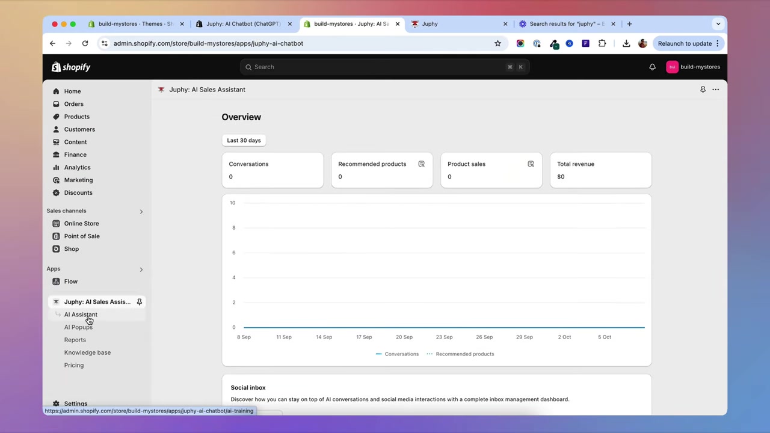Go back in browser history

(52, 43)
